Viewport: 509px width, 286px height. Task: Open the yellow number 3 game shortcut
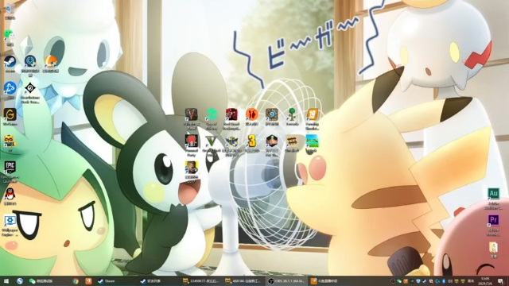click(251, 144)
